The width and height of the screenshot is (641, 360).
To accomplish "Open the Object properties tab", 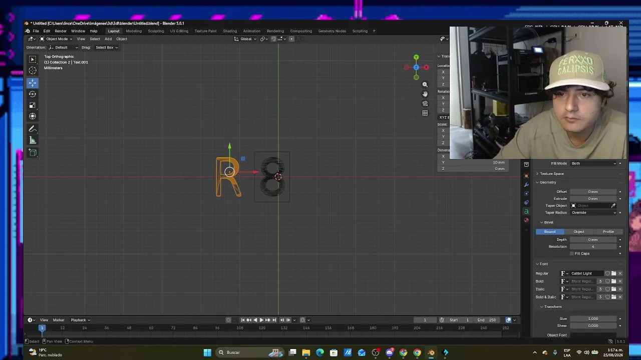I will (x=526, y=176).
